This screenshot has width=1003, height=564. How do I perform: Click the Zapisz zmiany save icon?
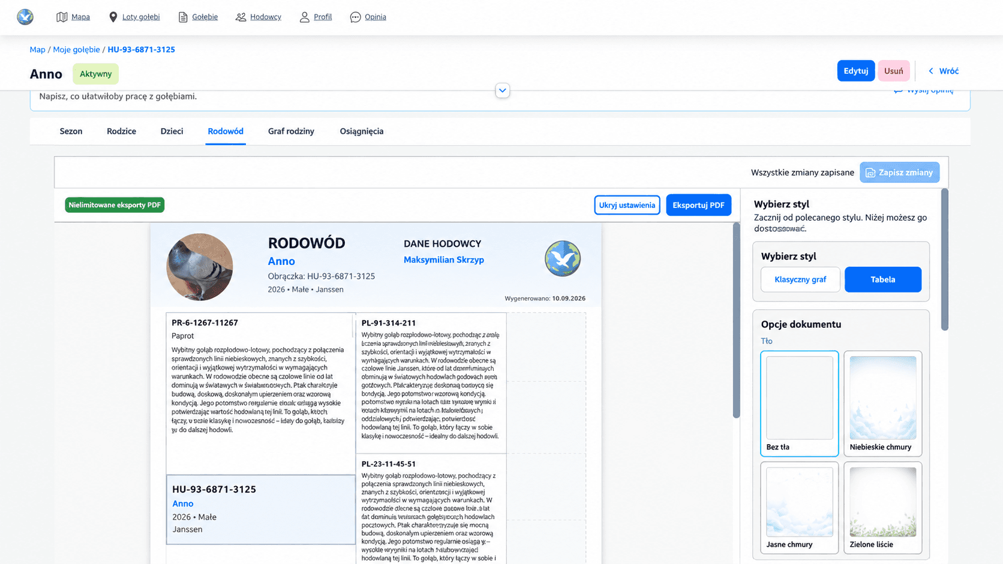(870, 173)
